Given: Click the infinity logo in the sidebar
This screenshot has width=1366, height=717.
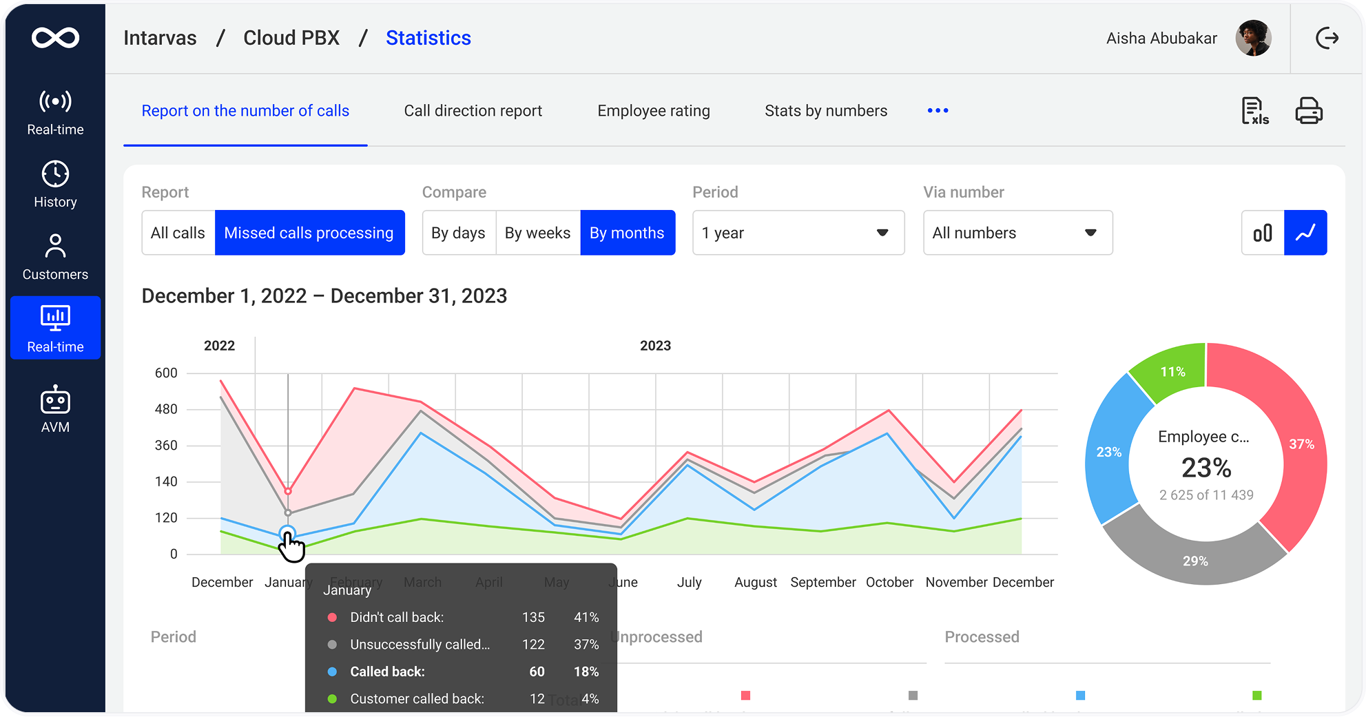Looking at the screenshot, I should 55,38.
